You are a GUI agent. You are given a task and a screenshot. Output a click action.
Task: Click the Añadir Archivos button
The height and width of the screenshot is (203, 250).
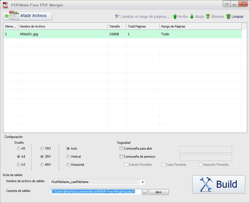point(27,16)
